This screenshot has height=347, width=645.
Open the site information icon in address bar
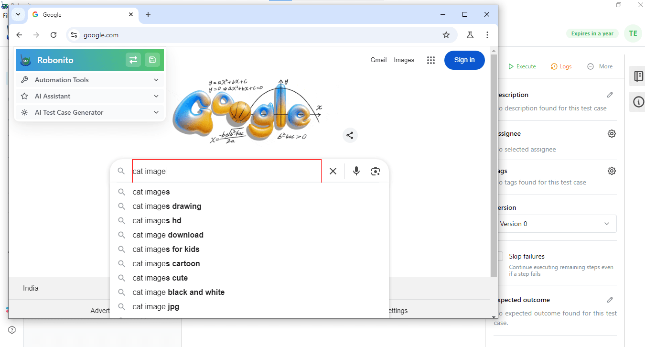click(x=74, y=35)
